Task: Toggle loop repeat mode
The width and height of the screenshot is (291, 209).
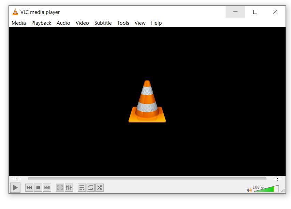Action: 91,188
